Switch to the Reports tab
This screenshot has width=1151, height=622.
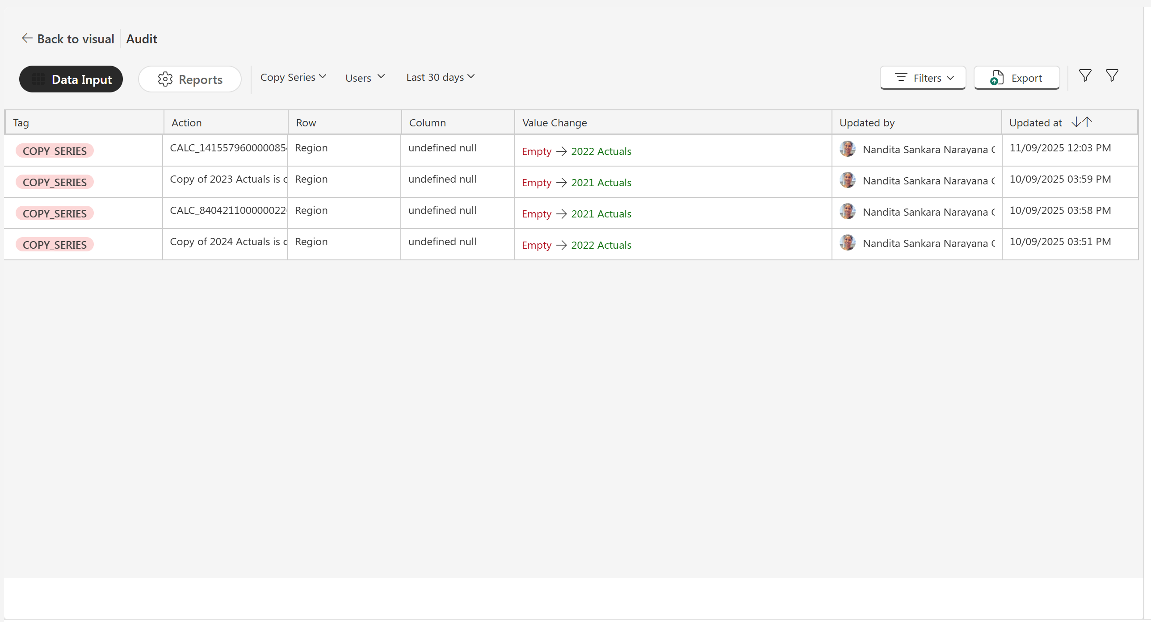(190, 79)
